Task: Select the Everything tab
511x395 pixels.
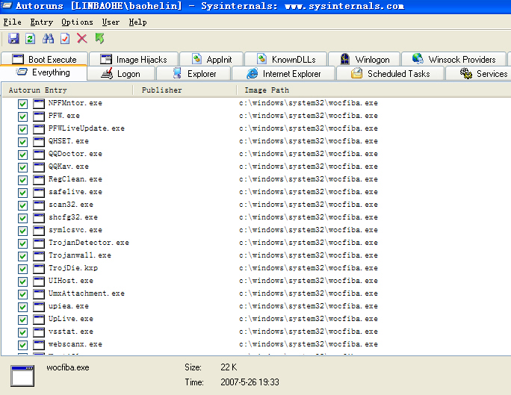Action: (43, 72)
